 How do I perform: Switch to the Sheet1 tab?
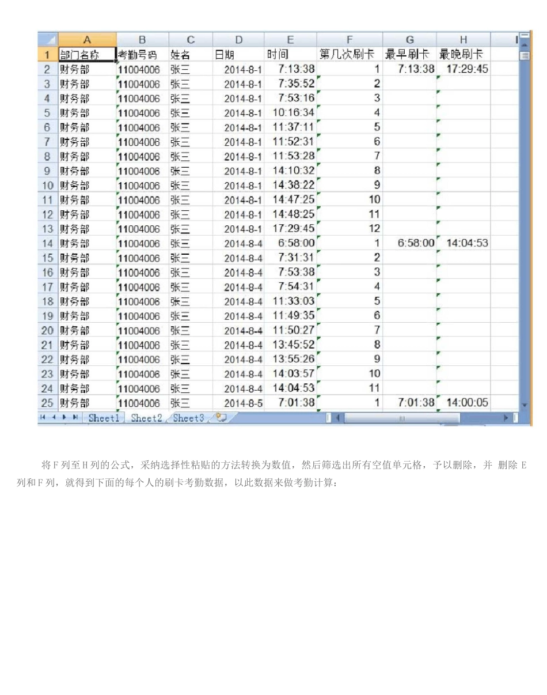pyautogui.click(x=103, y=418)
